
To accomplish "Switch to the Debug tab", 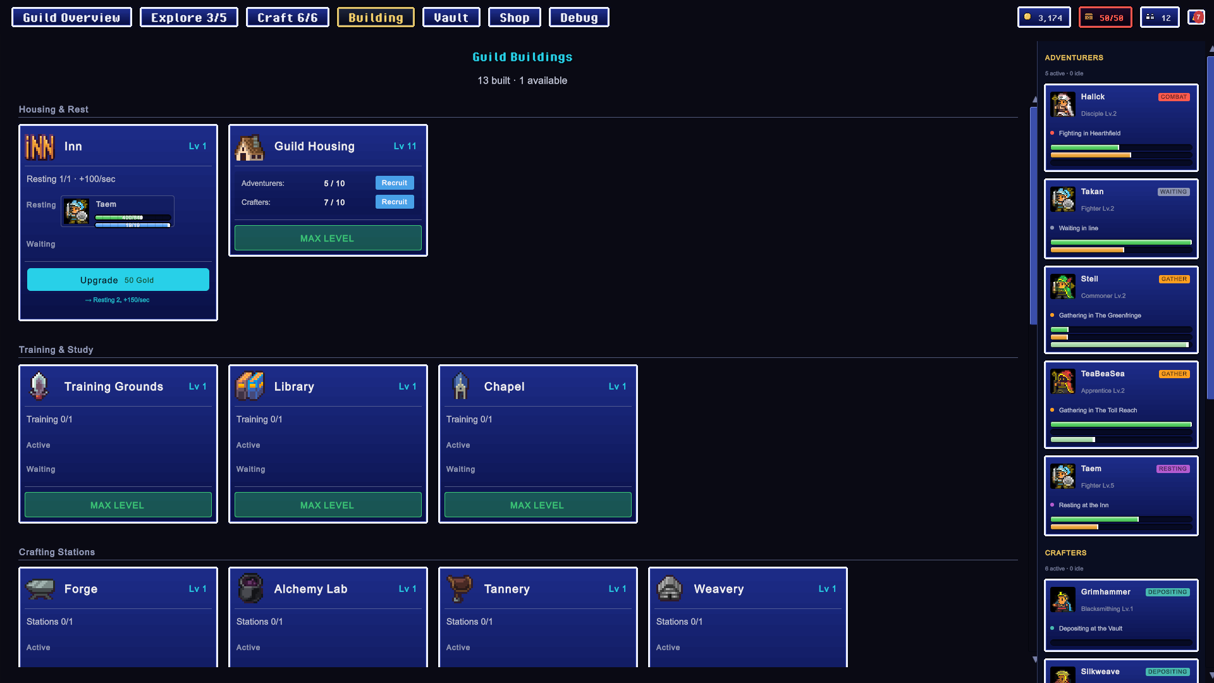I will [579, 18].
